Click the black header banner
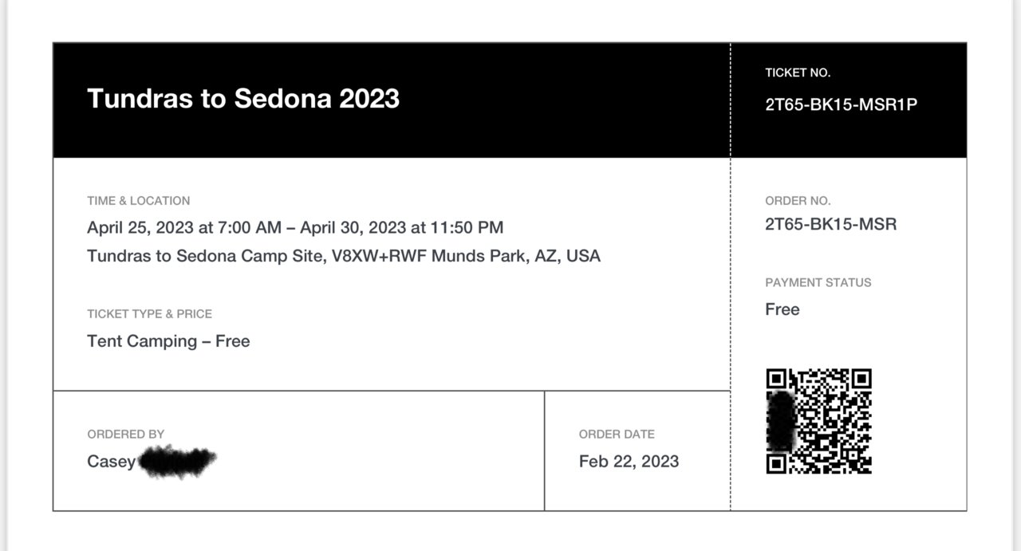Screen dimensions: 1021x551 click(510, 100)
